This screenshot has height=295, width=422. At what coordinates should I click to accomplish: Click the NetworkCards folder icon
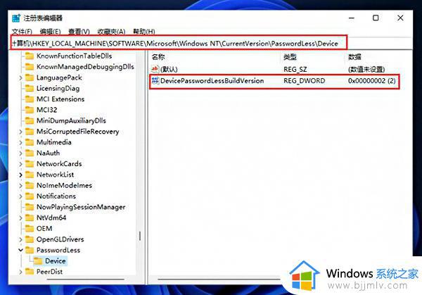pos(30,164)
